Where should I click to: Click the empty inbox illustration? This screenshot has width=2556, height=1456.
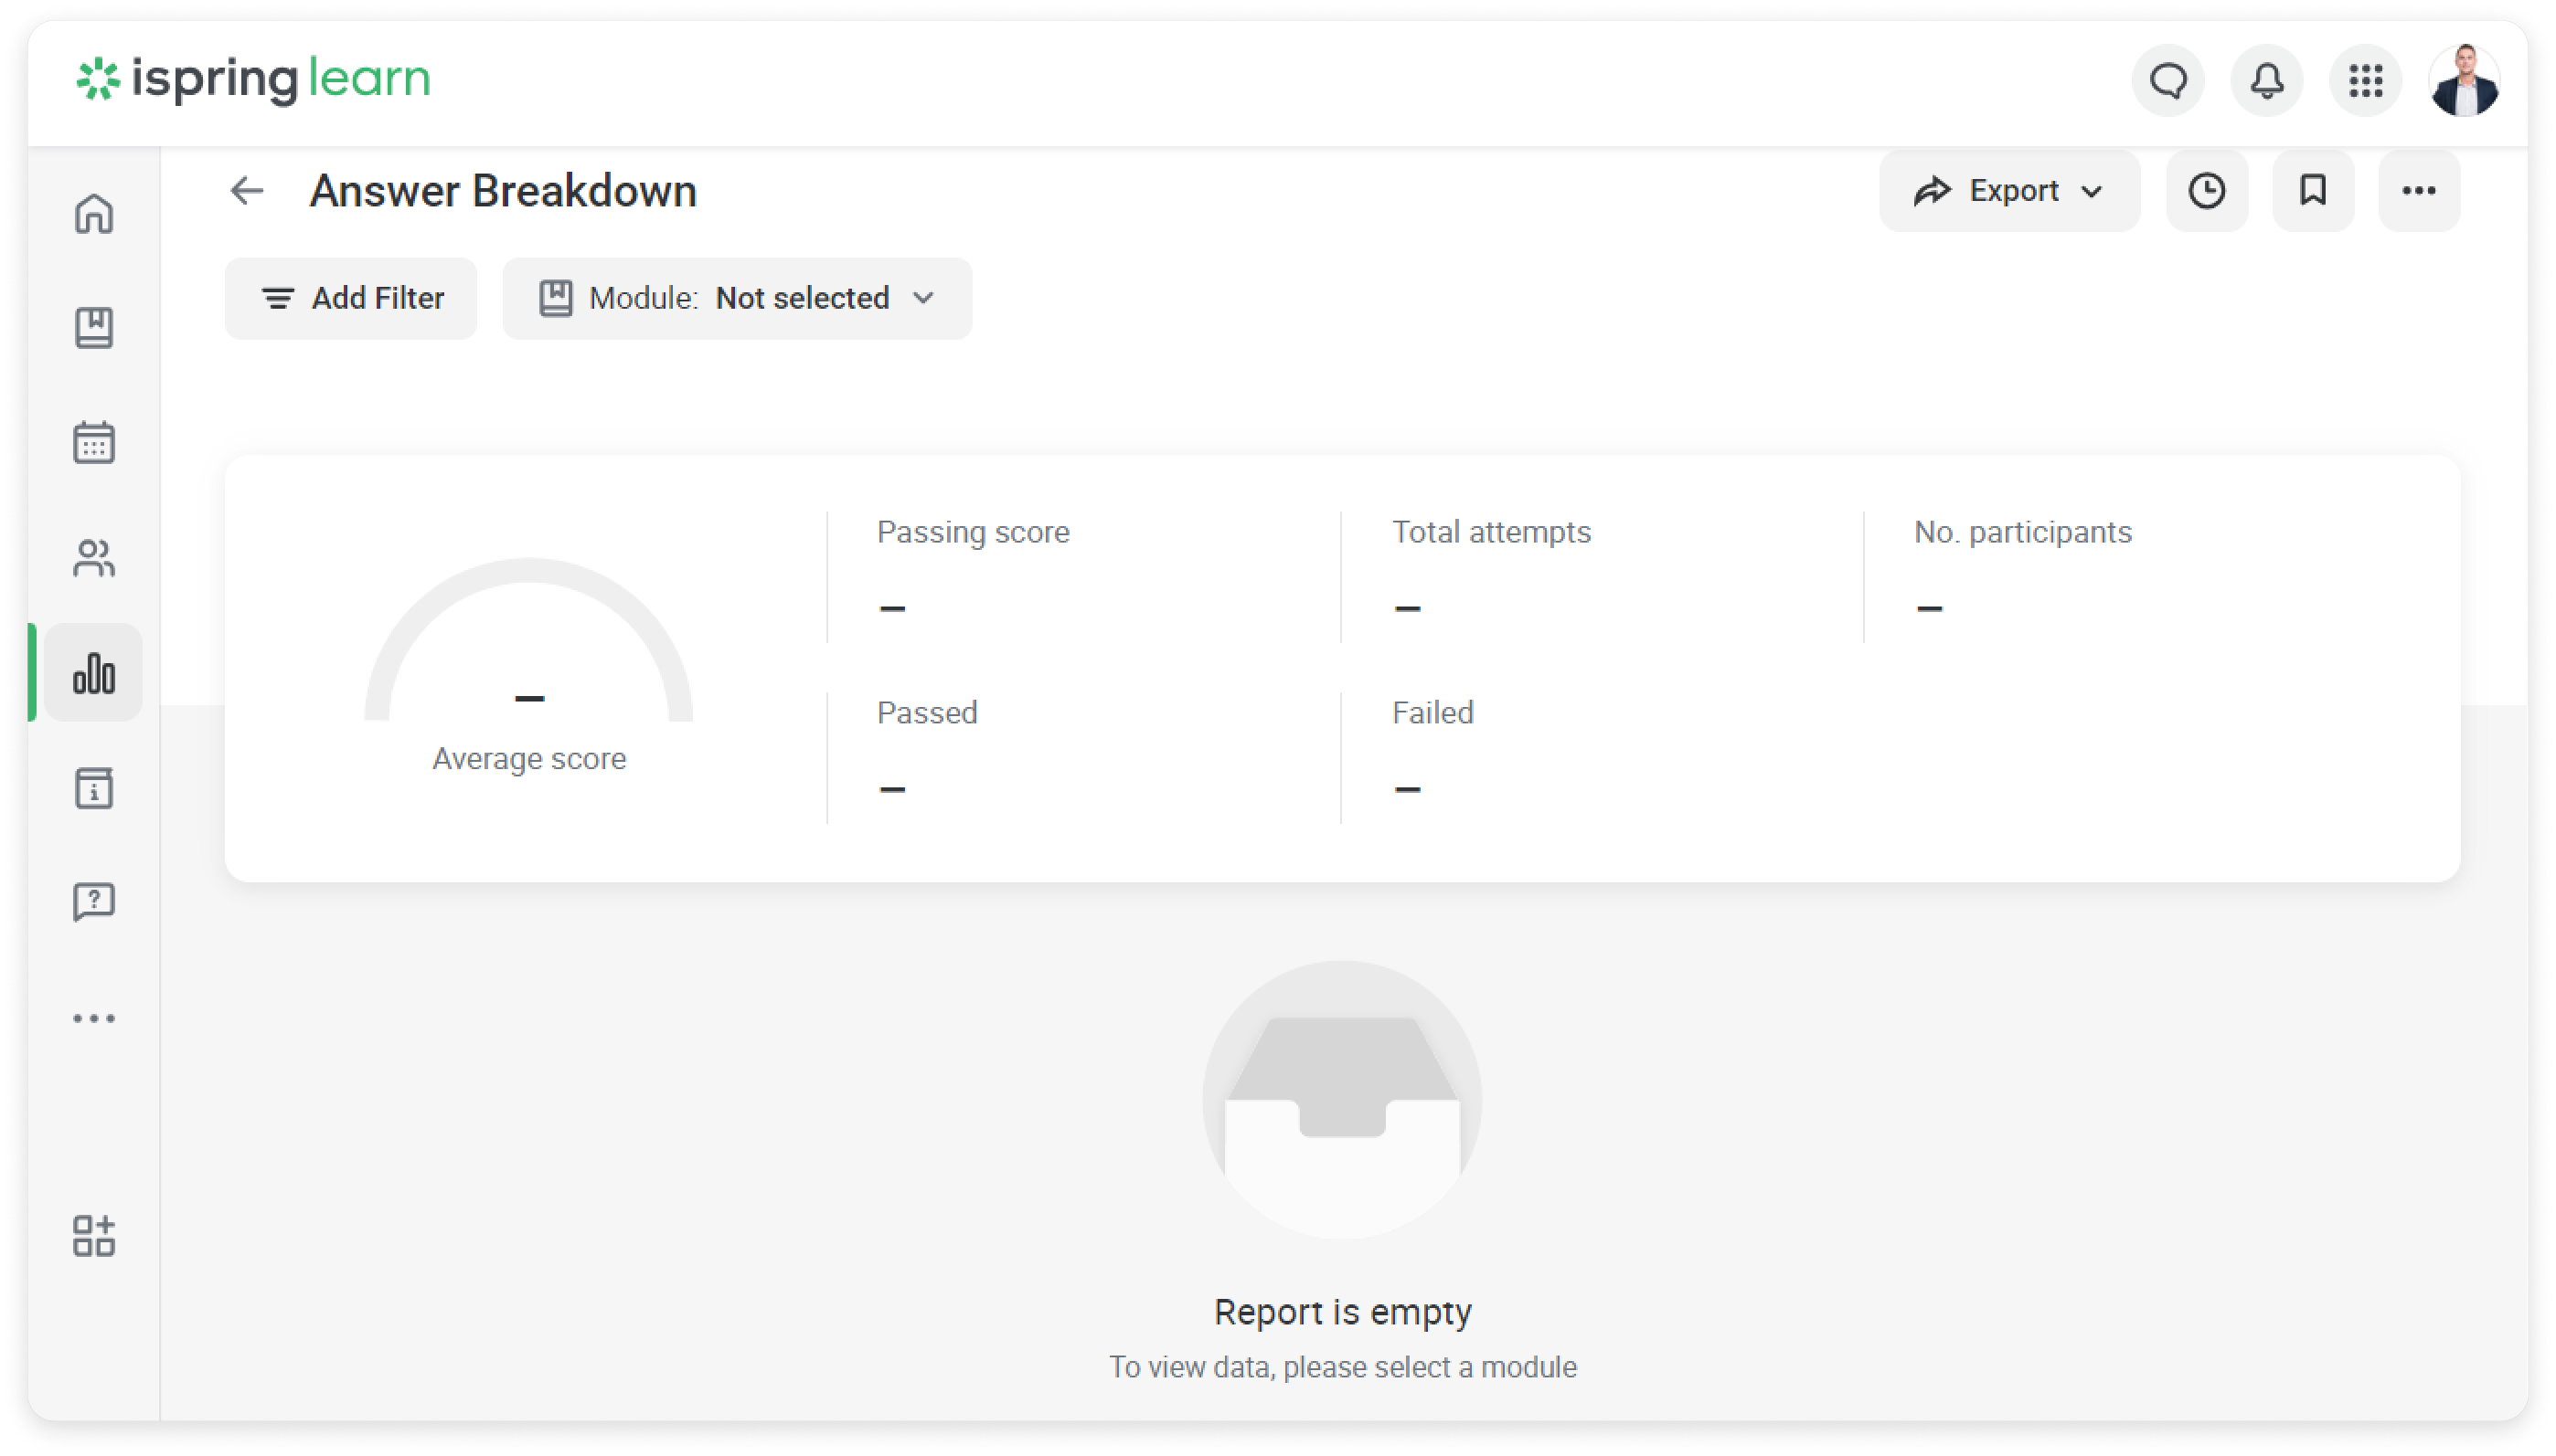1342,1100
